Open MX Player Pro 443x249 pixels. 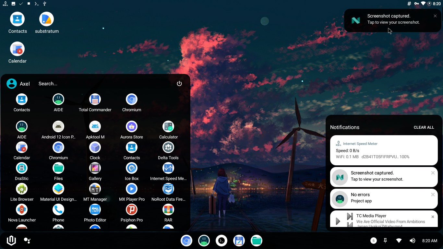[132, 192]
